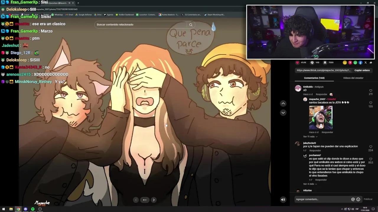Screen dimensions: 378x212
Task: Click the search magnifier icon
Action: (x=191, y=25)
